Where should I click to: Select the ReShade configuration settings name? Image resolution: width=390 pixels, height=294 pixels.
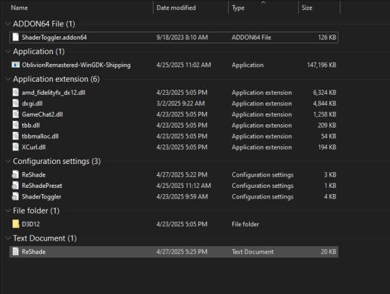(33, 175)
